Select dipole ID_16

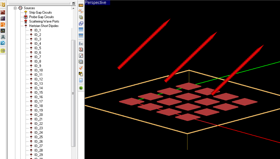click(x=38, y=97)
